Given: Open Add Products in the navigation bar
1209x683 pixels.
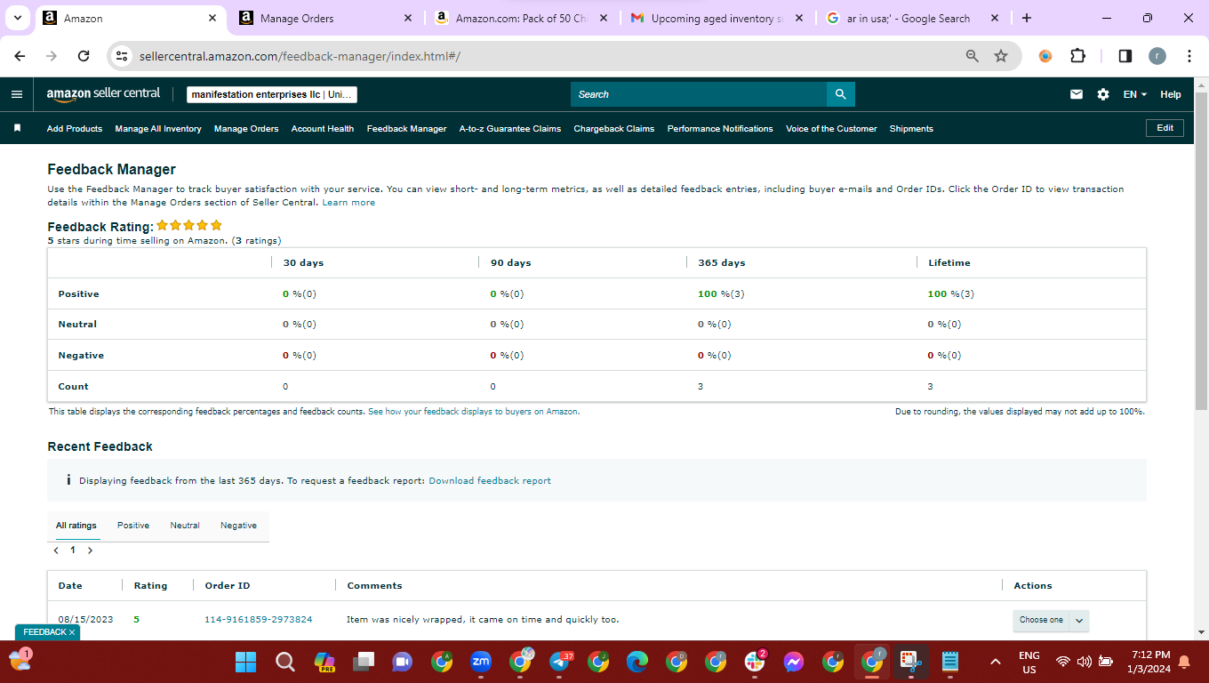Looking at the screenshot, I should pyautogui.click(x=75, y=129).
